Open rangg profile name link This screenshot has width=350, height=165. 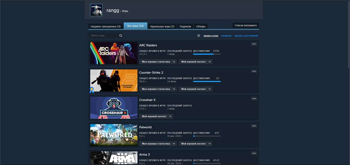point(113,10)
